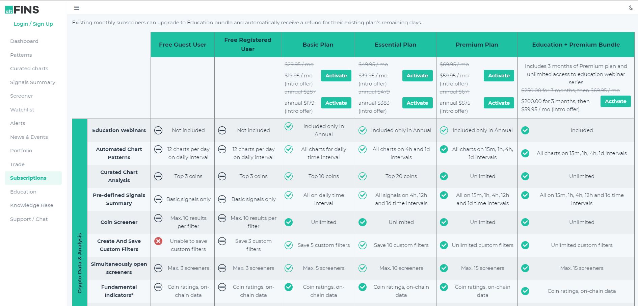
Task: Click the minus icon for Free Guest Education Webinars
Action: point(158,130)
